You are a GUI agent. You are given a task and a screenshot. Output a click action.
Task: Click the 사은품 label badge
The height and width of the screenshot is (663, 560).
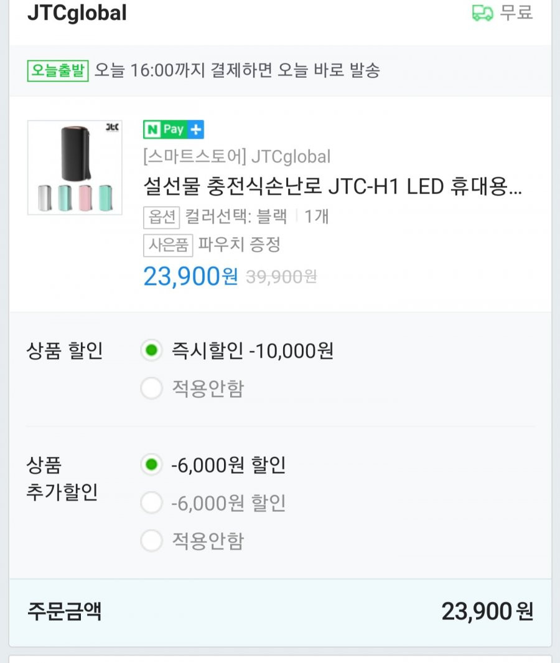click(x=168, y=245)
